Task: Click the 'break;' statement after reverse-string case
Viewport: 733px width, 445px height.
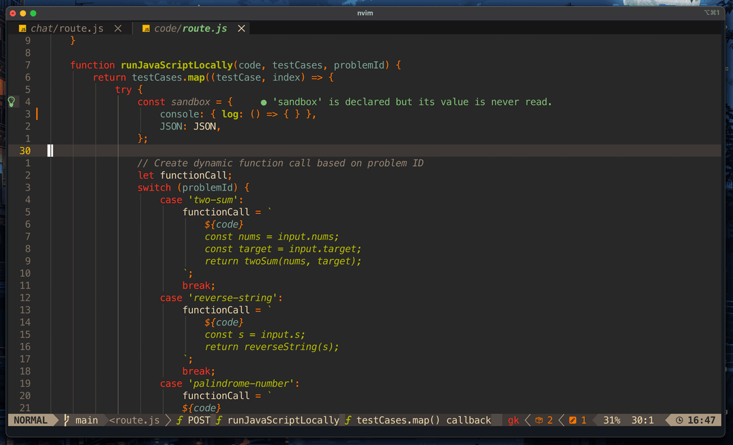Action: pos(199,371)
